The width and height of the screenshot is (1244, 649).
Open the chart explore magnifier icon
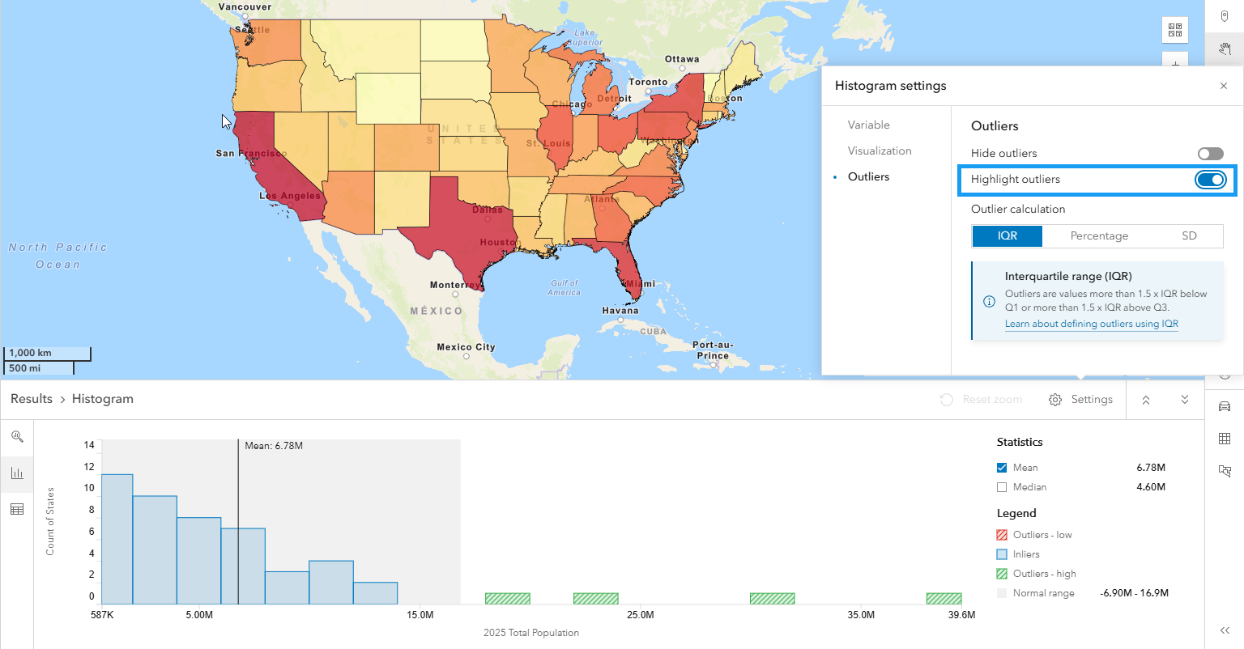17,437
